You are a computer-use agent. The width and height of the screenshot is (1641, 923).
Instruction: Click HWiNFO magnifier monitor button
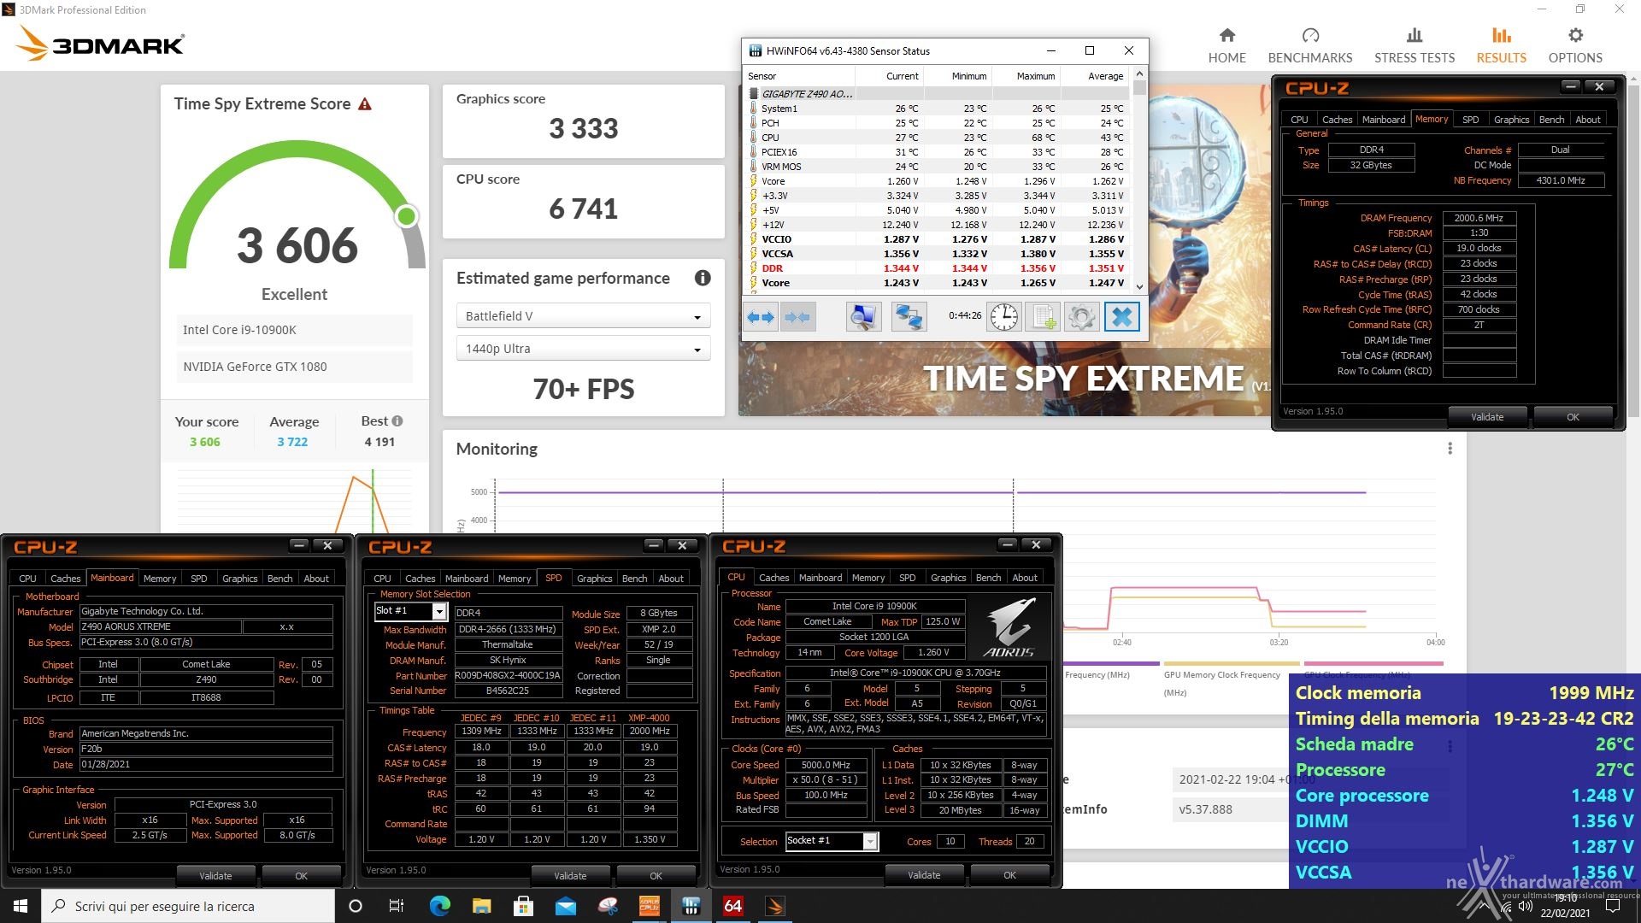coord(863,317)
